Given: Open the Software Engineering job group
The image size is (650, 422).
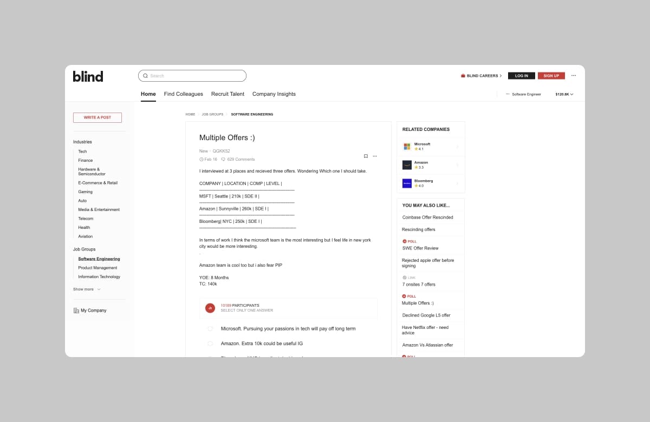Looking at the screenshot, I should pos(99,259).
